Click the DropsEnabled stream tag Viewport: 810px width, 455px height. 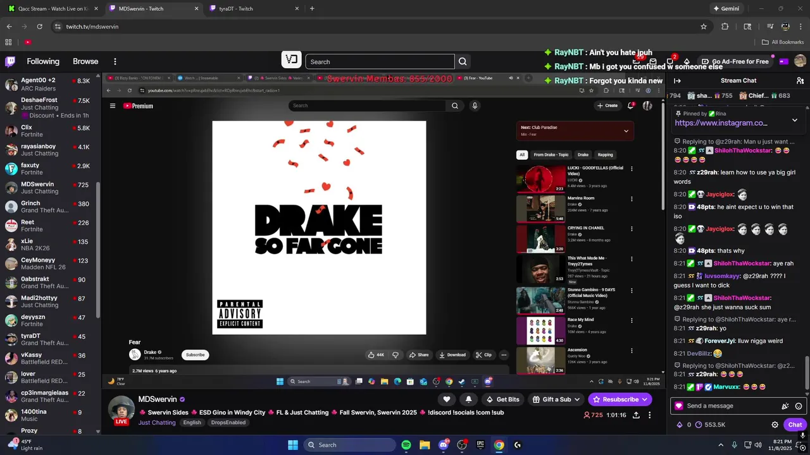point(228,423)
